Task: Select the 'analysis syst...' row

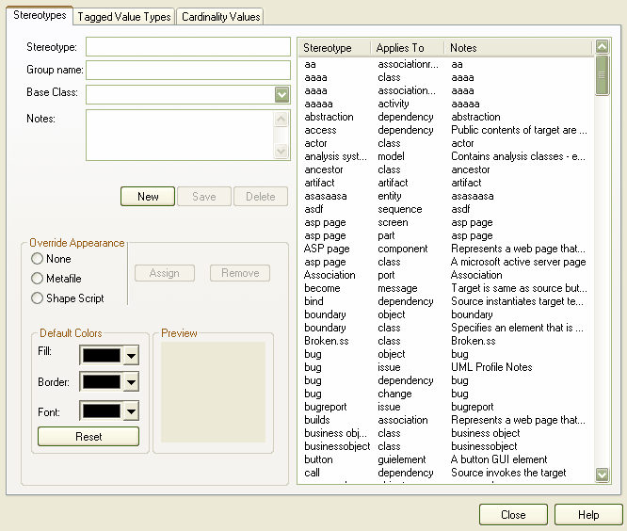Action: pos(446,156)
